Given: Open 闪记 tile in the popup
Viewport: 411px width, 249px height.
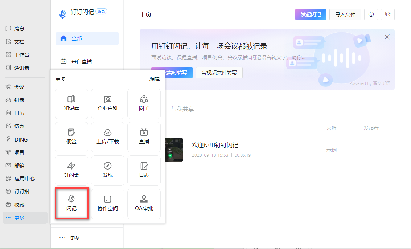Looking at the screenshot, I should click(x=71, y=204).
